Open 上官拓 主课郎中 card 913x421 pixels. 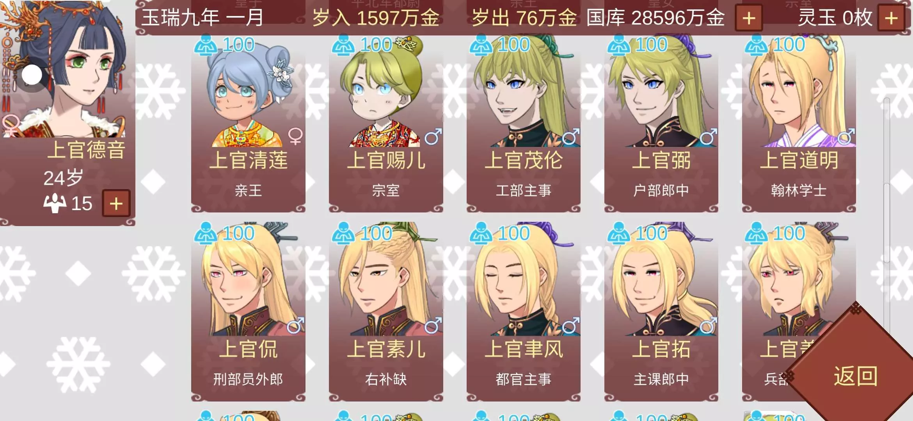tap(661, 312)
